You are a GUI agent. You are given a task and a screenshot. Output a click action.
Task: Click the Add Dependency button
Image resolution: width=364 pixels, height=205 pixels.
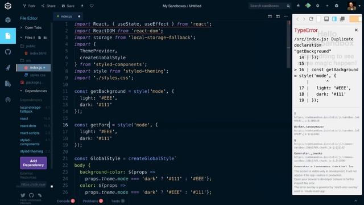pos(34,163)
